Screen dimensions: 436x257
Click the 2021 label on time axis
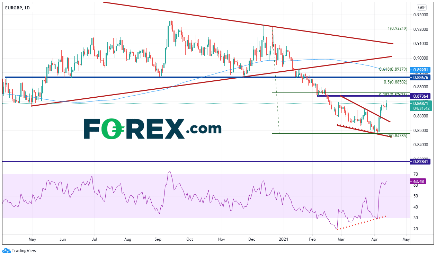click(284, 239)
